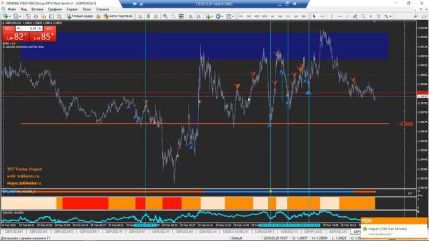
Task: Switch to H4 timeframe button
Action: (x=280, y=16)
